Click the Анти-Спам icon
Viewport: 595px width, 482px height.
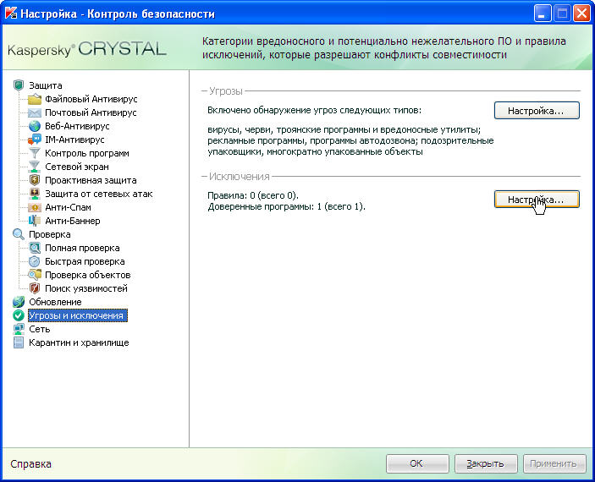(x=35, y=207)
